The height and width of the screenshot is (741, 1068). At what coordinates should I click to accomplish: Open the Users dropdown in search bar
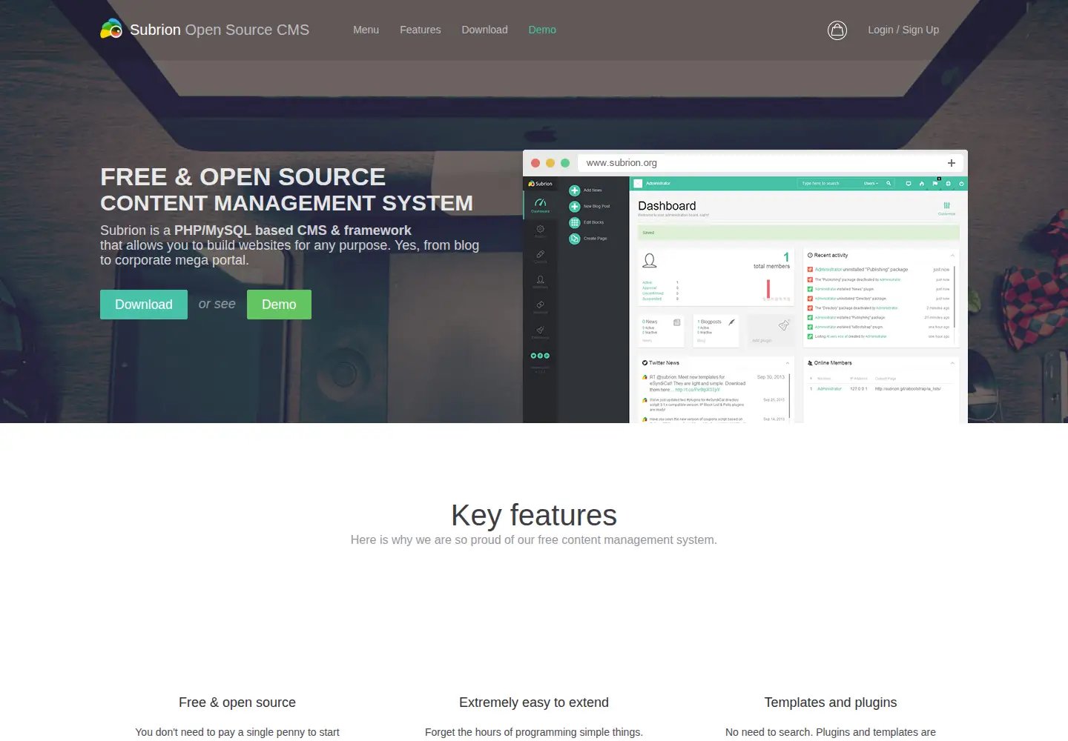pyautogui.click(x=871, y=183)
